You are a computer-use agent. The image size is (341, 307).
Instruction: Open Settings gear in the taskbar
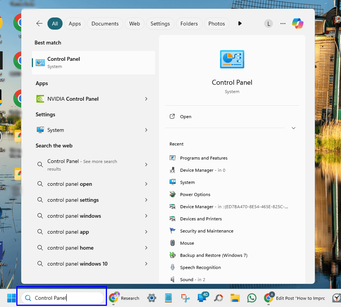click(x=152, y=298)
